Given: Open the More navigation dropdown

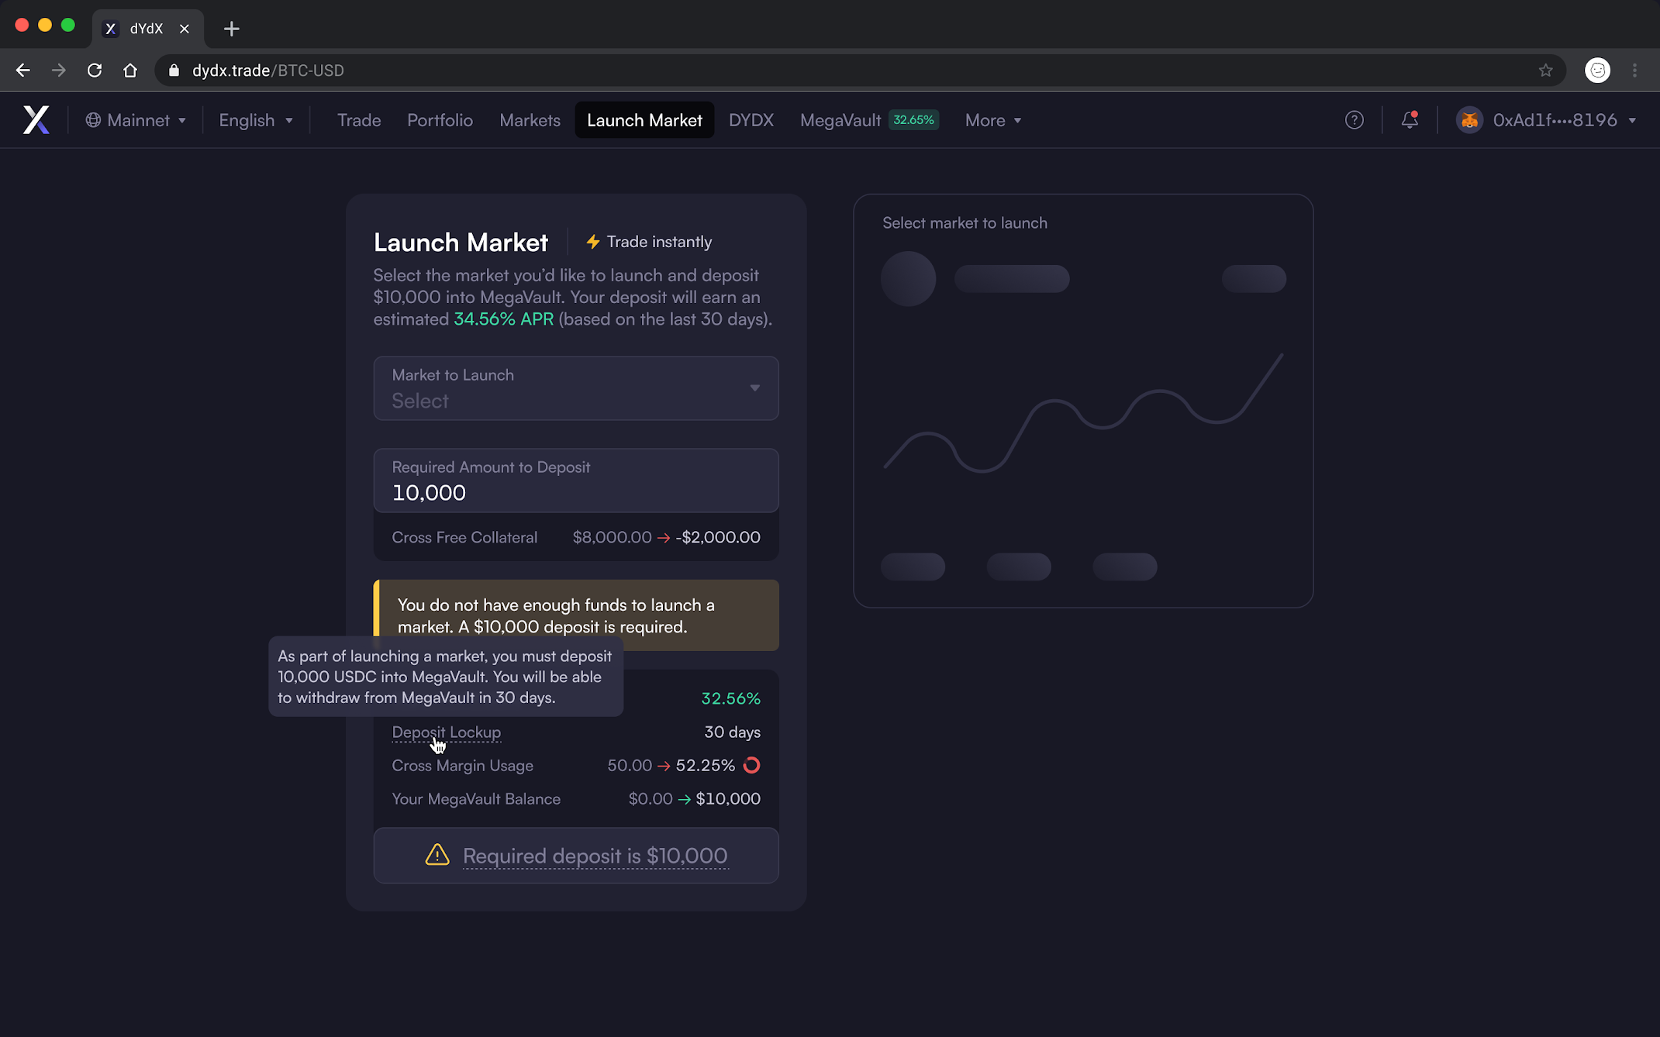Looking at the screenshot, I should pos(992,120).
